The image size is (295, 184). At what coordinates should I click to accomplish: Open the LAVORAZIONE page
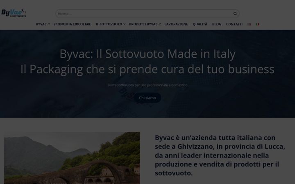pyautogui.click(x=176, y=24)
